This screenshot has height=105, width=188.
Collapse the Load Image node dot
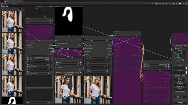click(x=56, y=67)
